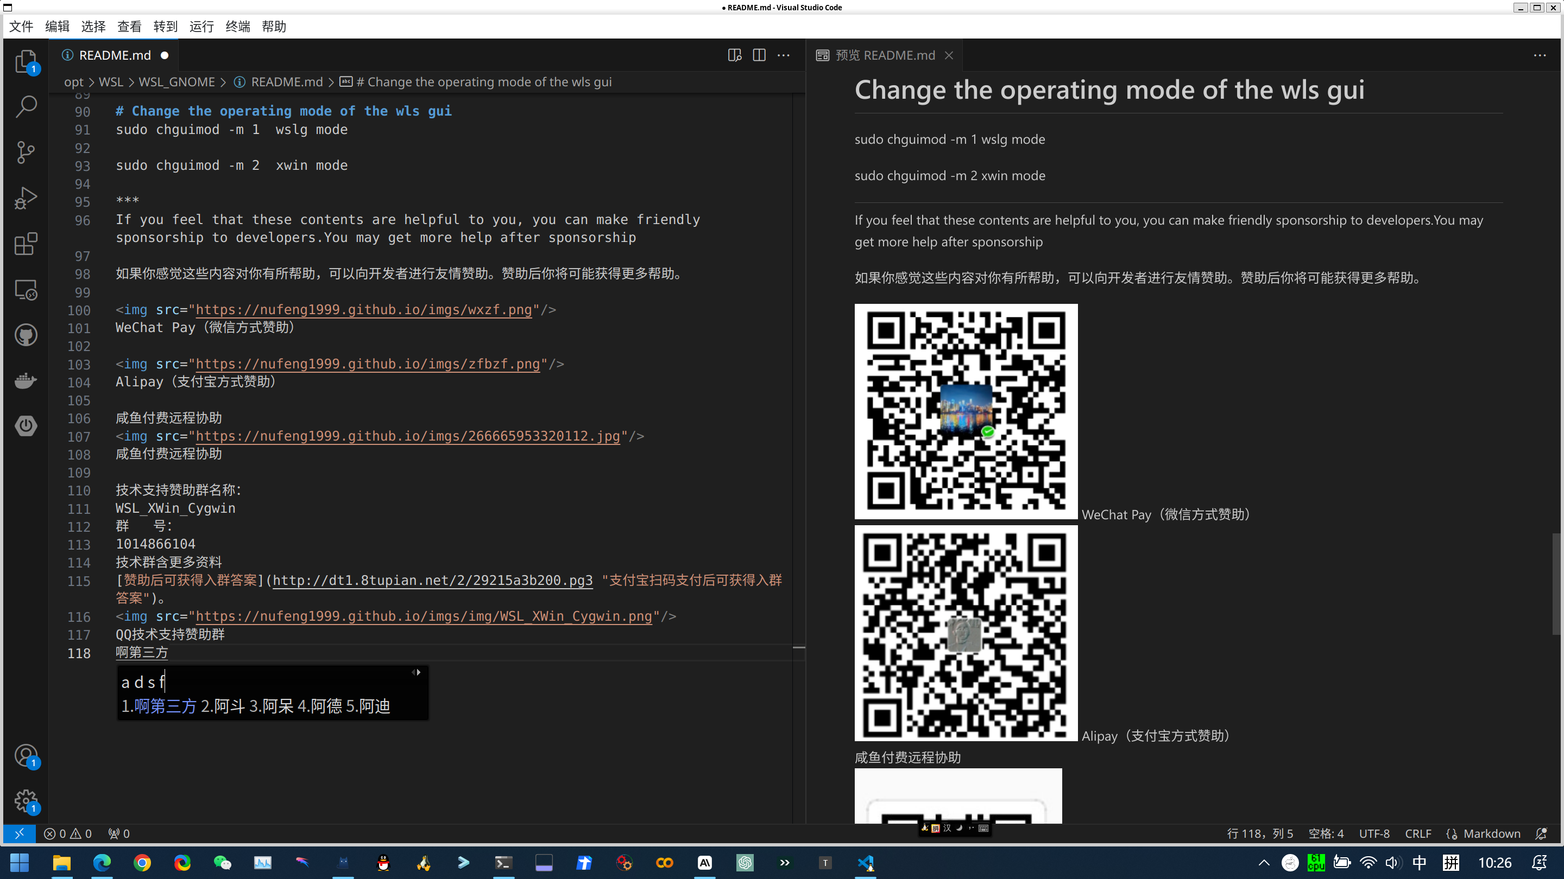
Task: Click the WeChat Pay QR code image
Action: (x=966, y=411)
